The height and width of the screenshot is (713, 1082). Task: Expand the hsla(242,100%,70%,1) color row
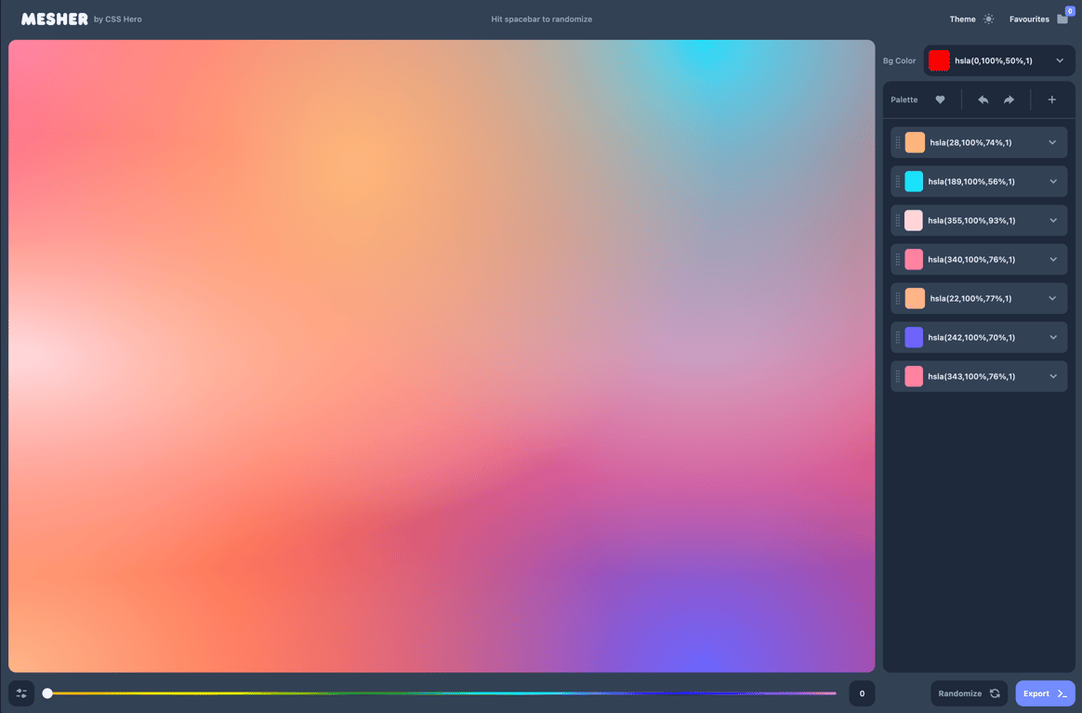click(x=1053, y=338)
